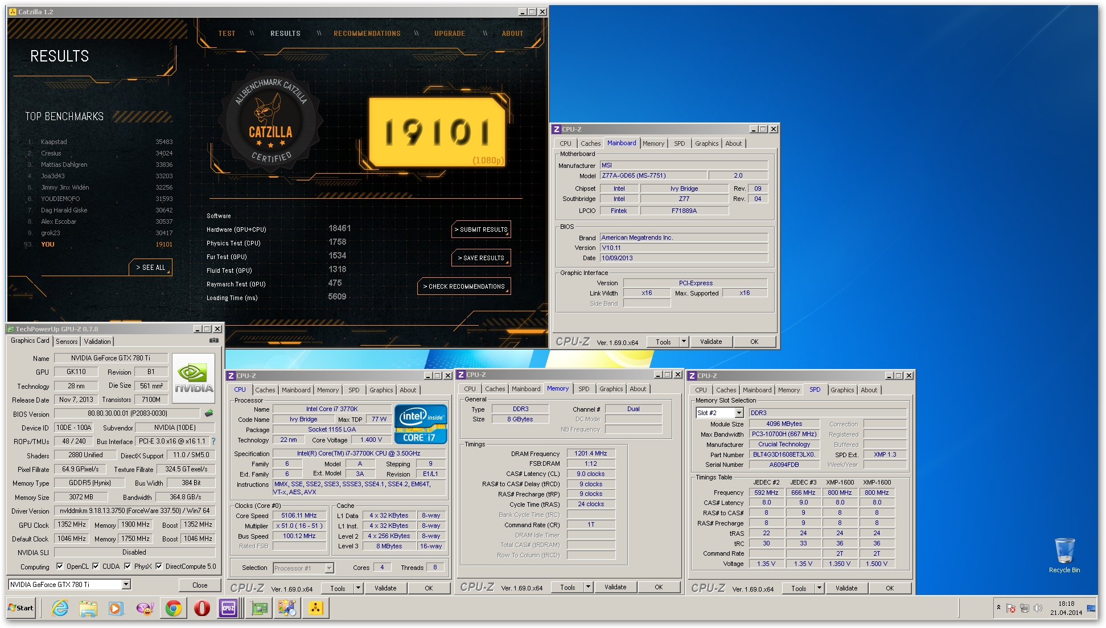
Task: Click the NVIDIA logo in GPU-Z
Action: tap(194, 379)
